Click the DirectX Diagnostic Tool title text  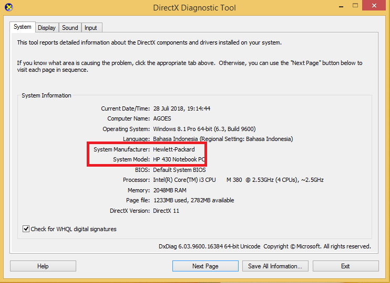[x=194, y=8]
